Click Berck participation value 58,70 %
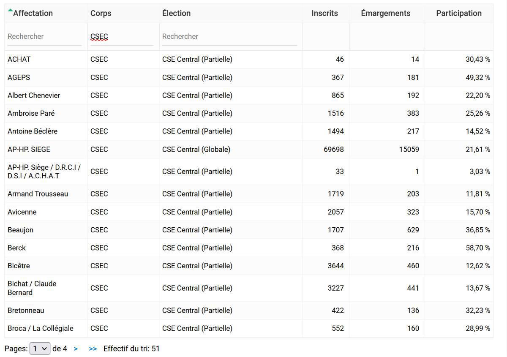 [x=477, y=248]
